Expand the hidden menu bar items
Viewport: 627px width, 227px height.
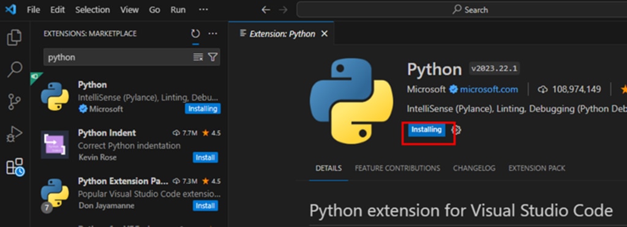(203, 10)
